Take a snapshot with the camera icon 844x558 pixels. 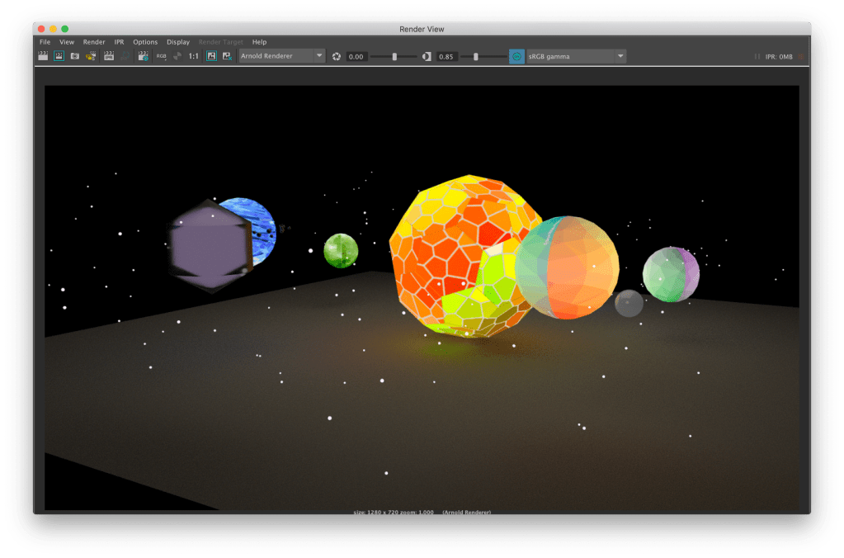tap(74, 56)
